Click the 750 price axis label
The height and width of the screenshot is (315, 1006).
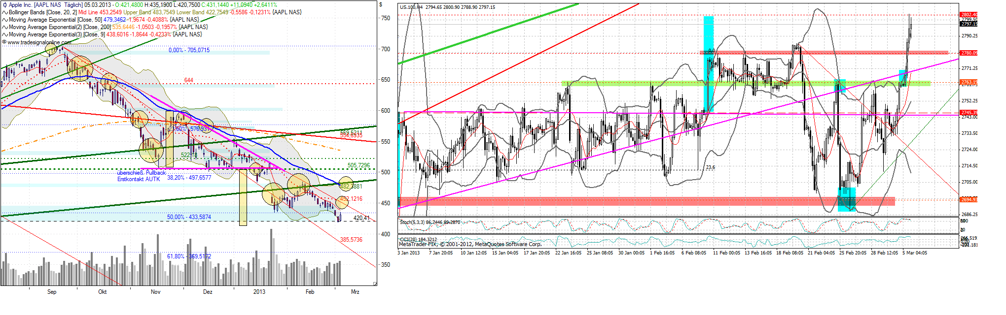[x=385, y=18]
